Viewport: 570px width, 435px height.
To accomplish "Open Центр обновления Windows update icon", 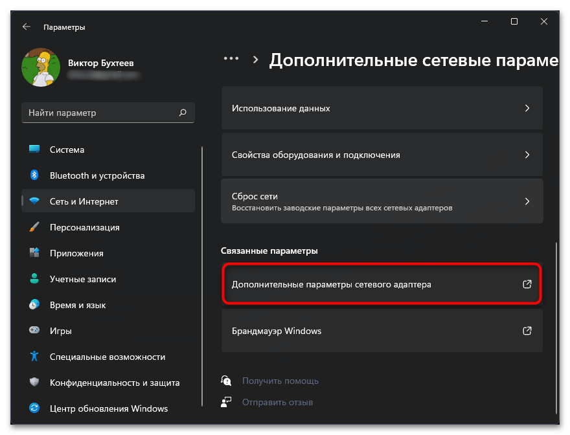I will point(35,408).
